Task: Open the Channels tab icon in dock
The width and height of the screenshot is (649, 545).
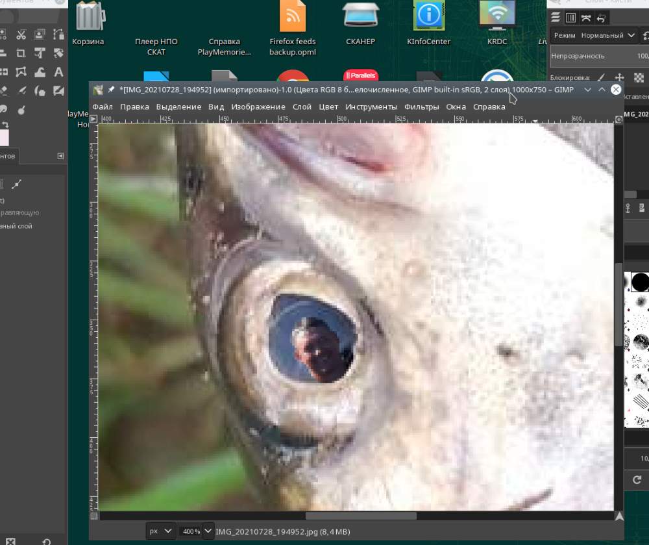Action: (x=570, y=18)
